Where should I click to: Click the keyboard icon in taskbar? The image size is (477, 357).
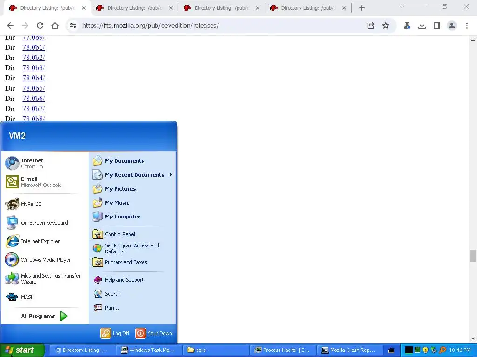point(391,350)
